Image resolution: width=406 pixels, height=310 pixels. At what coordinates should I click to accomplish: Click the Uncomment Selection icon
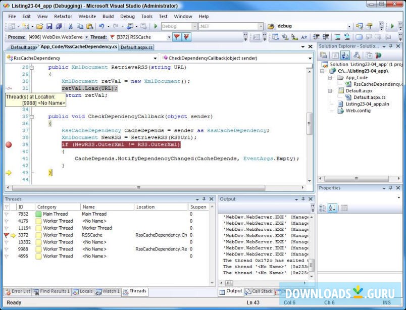coord(347,37)
